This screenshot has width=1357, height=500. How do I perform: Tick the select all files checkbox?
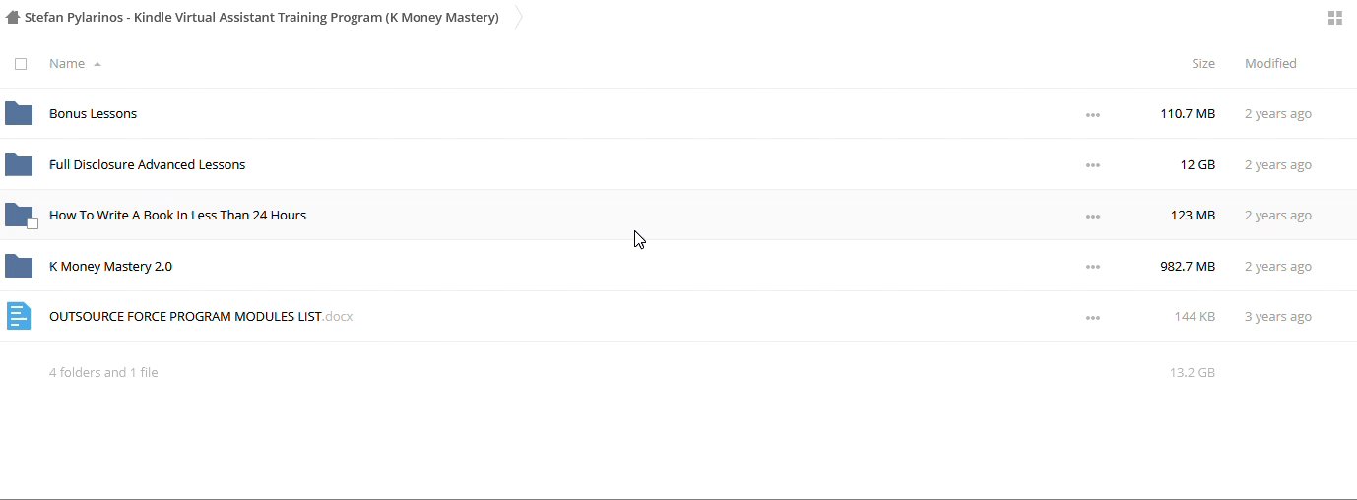click(21, 64)
